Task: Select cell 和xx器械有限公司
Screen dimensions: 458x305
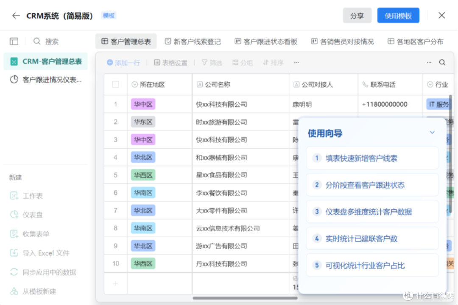Action: coord(241,157)
